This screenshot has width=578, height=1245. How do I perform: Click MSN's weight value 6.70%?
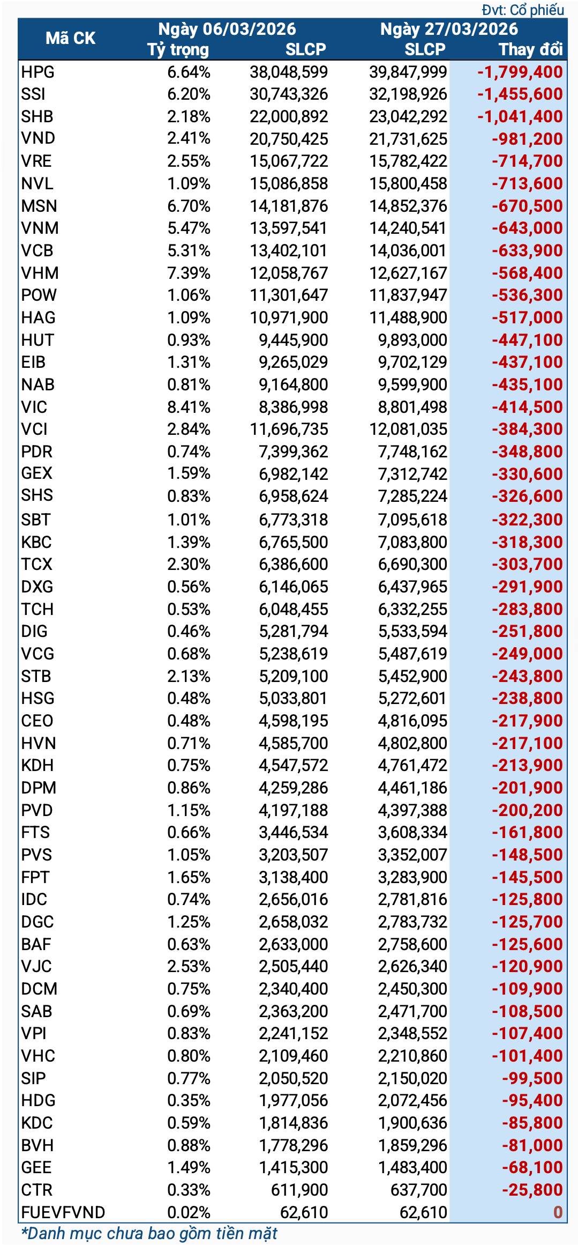tap(189, 206)
